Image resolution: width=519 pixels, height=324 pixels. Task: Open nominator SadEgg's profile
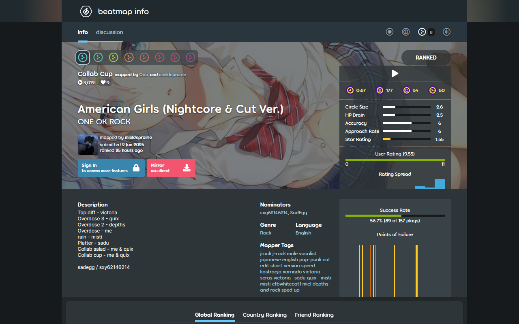pos(299,213)
